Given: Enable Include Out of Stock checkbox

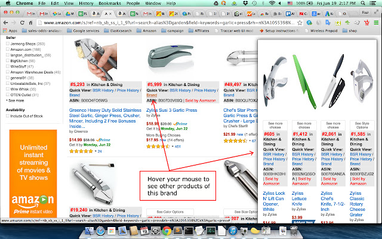Looking at the screenshot, I should 8,116.
